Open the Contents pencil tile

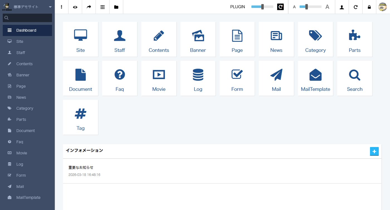[x=159, y=39]
